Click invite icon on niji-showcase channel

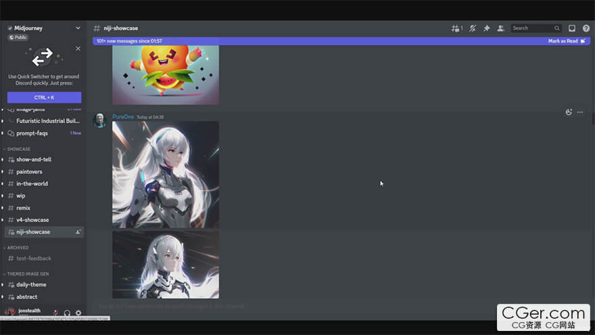click(78, 232)
